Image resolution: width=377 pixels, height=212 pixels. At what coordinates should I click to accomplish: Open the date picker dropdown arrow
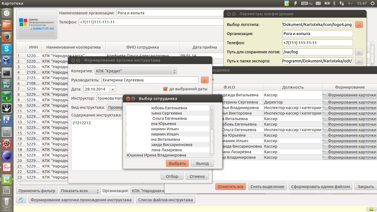(x=113, y=89)
